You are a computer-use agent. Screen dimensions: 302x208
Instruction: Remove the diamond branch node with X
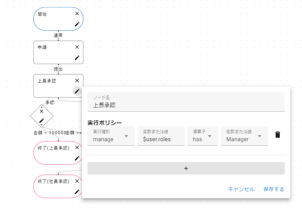pyautogui.click(x=41, y=111)
